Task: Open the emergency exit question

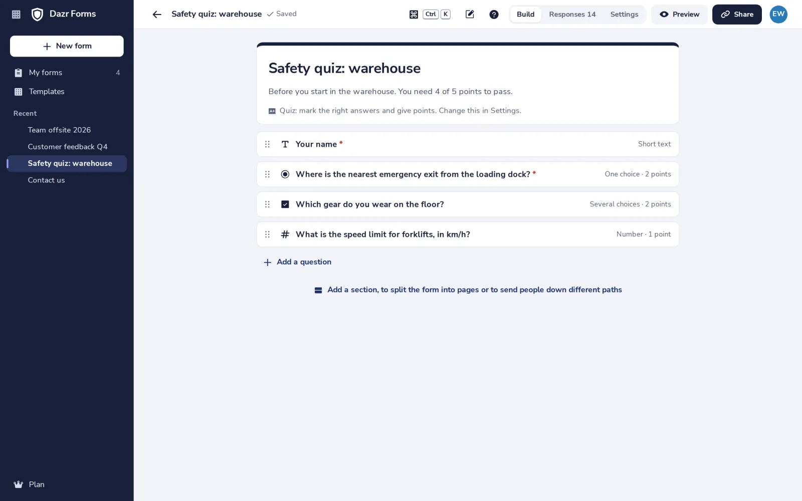Action: point(468,174)
